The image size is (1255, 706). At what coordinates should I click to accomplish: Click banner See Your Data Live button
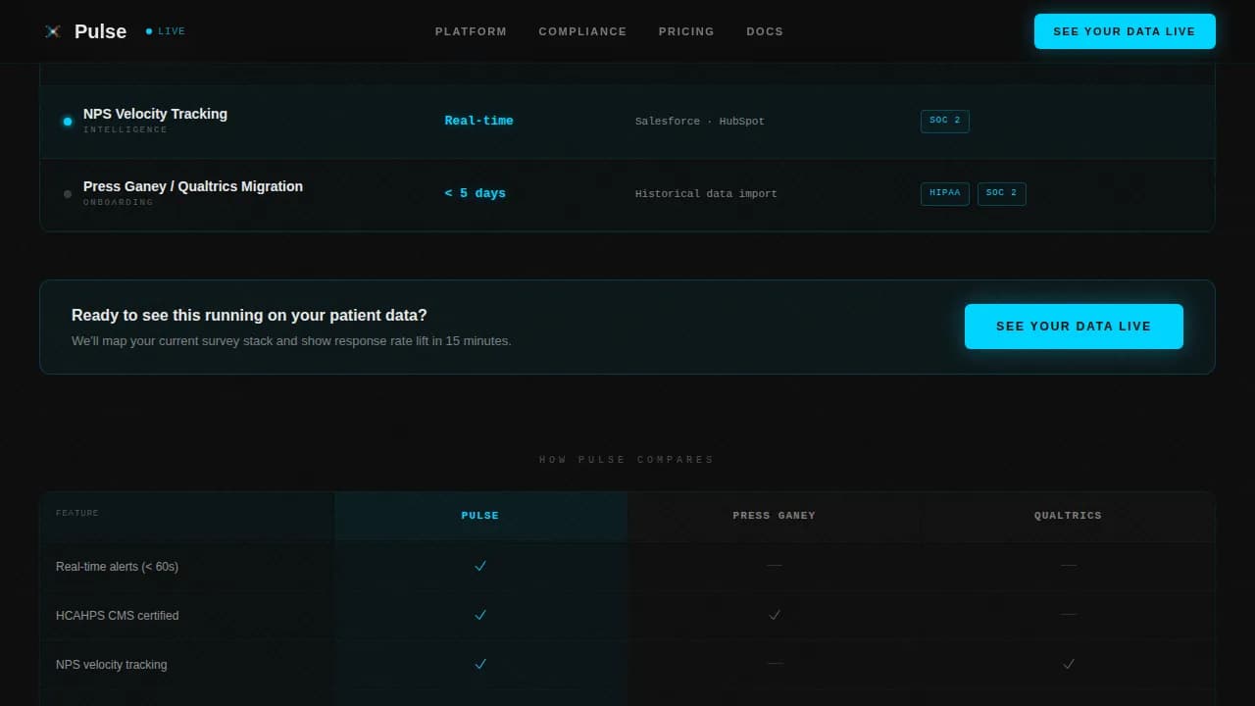(1074, 327)
